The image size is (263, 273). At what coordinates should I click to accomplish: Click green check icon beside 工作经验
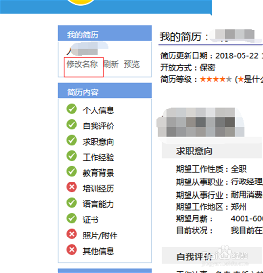(72, 156)
